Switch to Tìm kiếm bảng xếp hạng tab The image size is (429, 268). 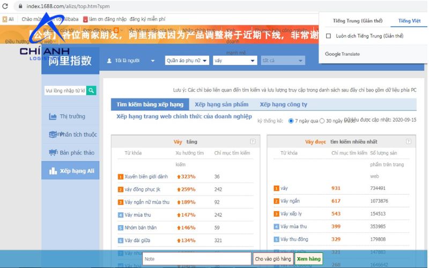150,105
